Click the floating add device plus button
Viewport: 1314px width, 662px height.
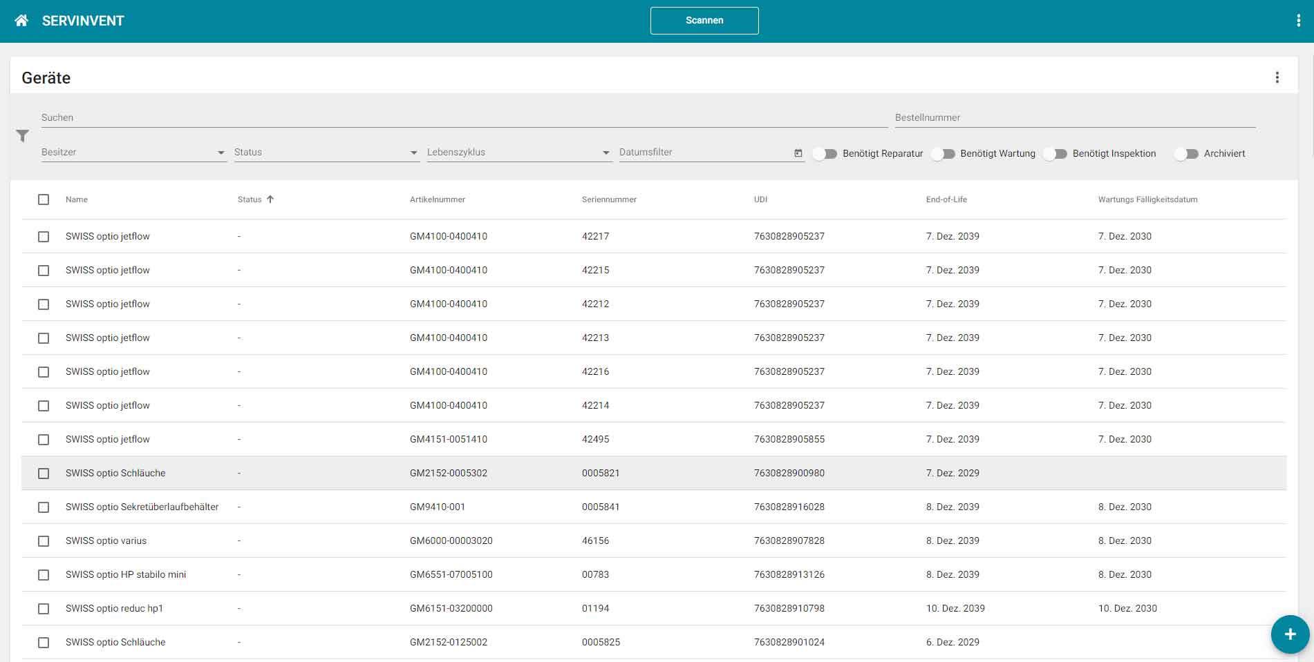click(x=1289, y=634)
